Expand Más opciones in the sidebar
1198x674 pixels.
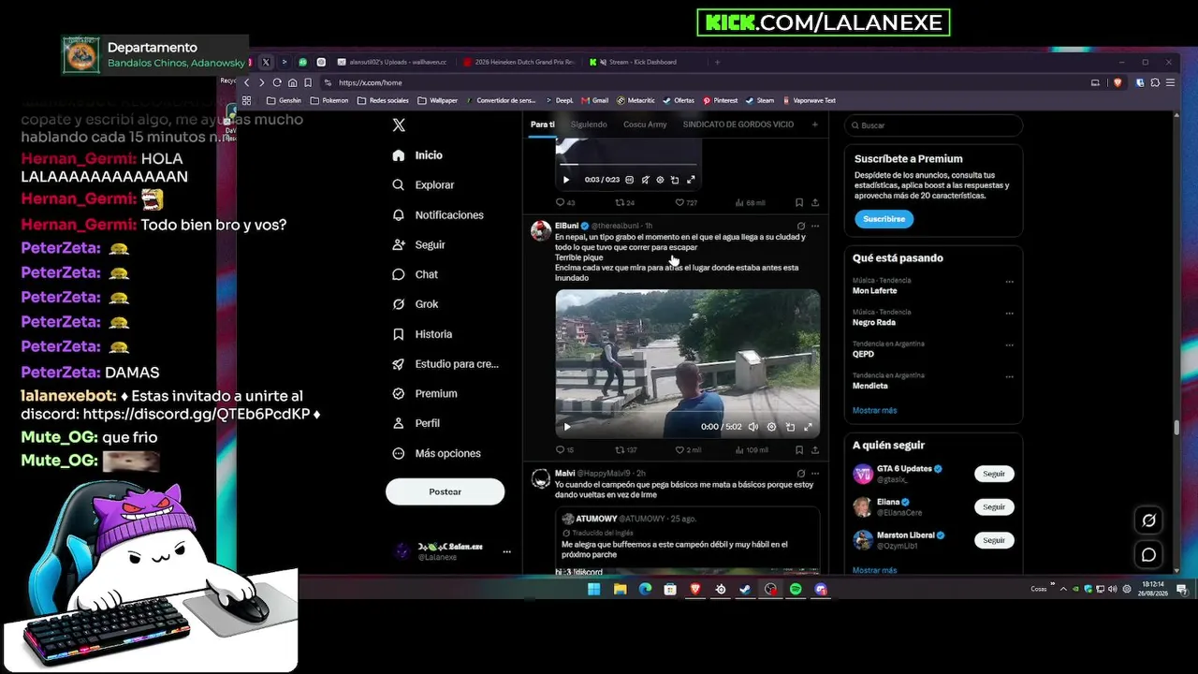pos(437,453)
